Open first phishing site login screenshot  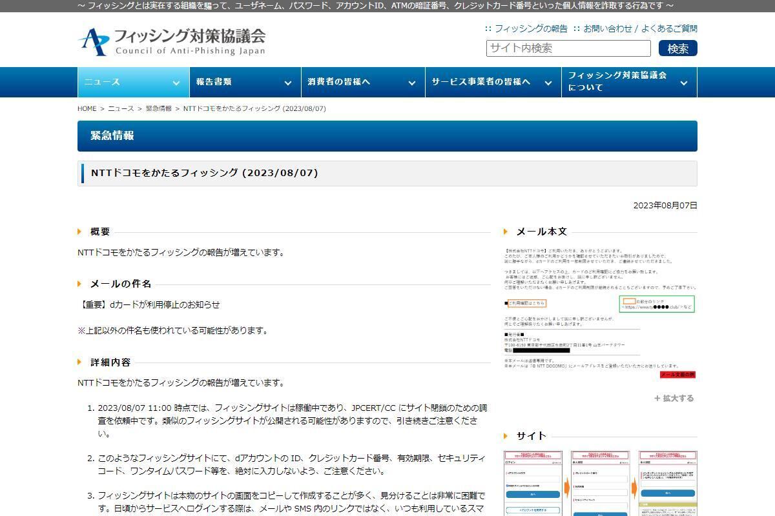click(x=533, y=483)
